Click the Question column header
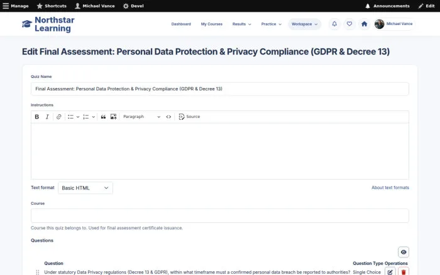This screenshot has height=275, width=440. pos(53,263)
